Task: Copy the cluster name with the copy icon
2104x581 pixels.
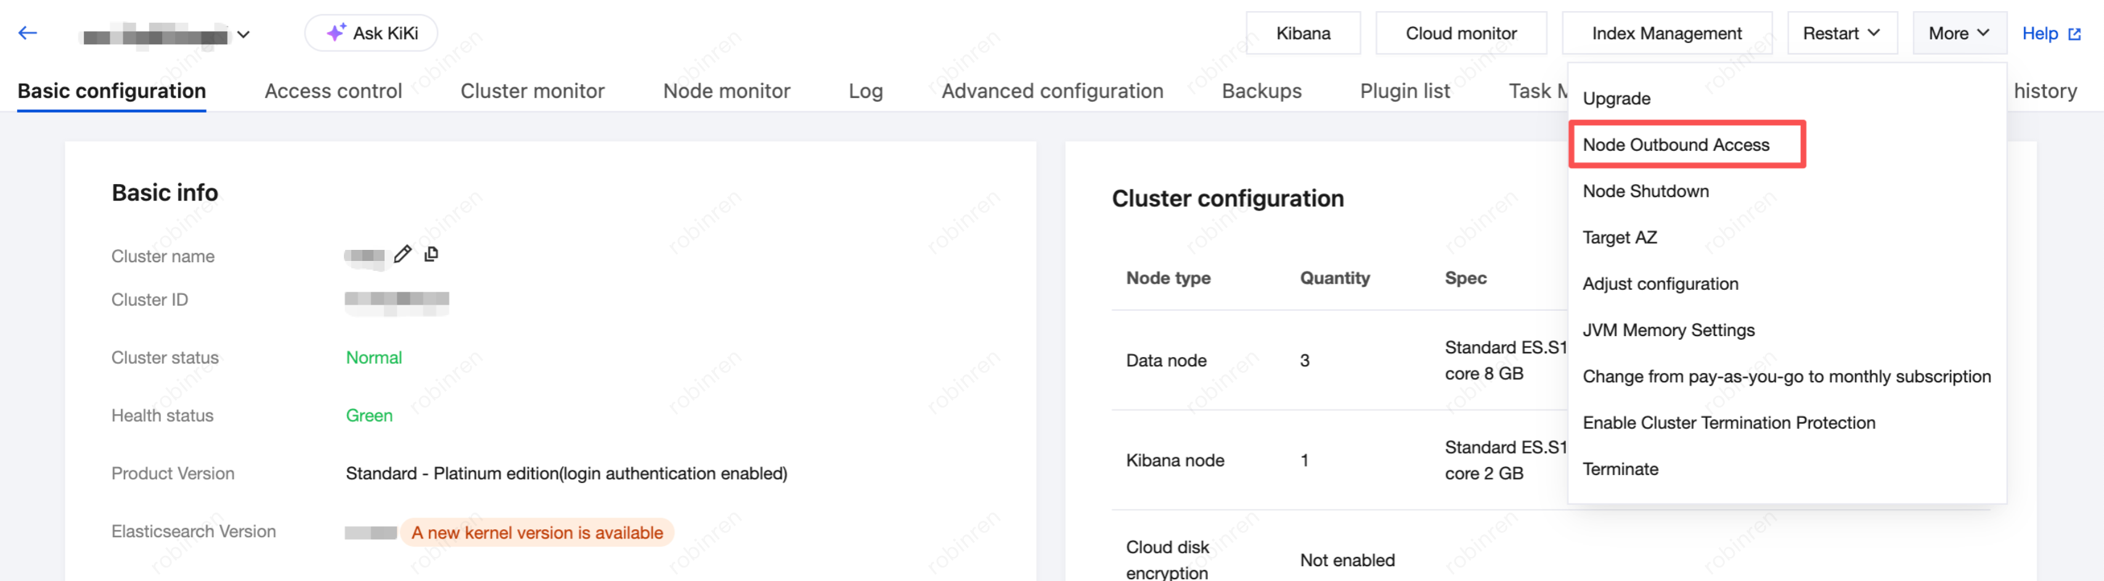Action: click(431, 254)
